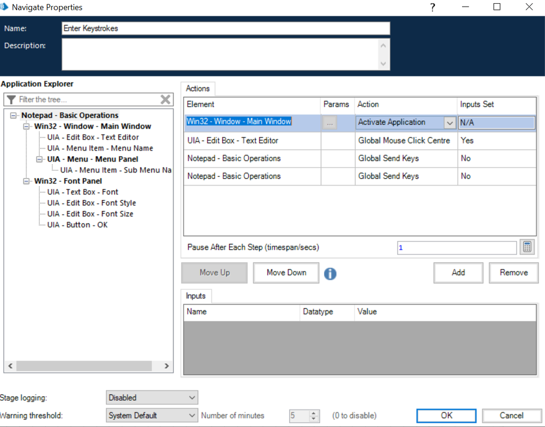
Task: Click the Name text field
Action: click(226, 28)
